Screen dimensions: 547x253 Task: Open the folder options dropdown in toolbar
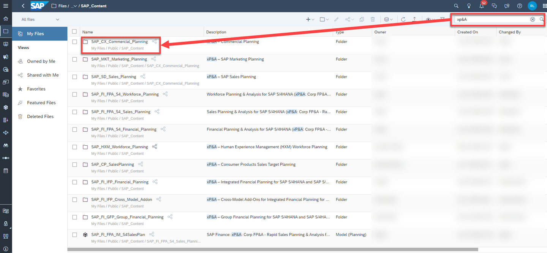click(x=324, y=19)
